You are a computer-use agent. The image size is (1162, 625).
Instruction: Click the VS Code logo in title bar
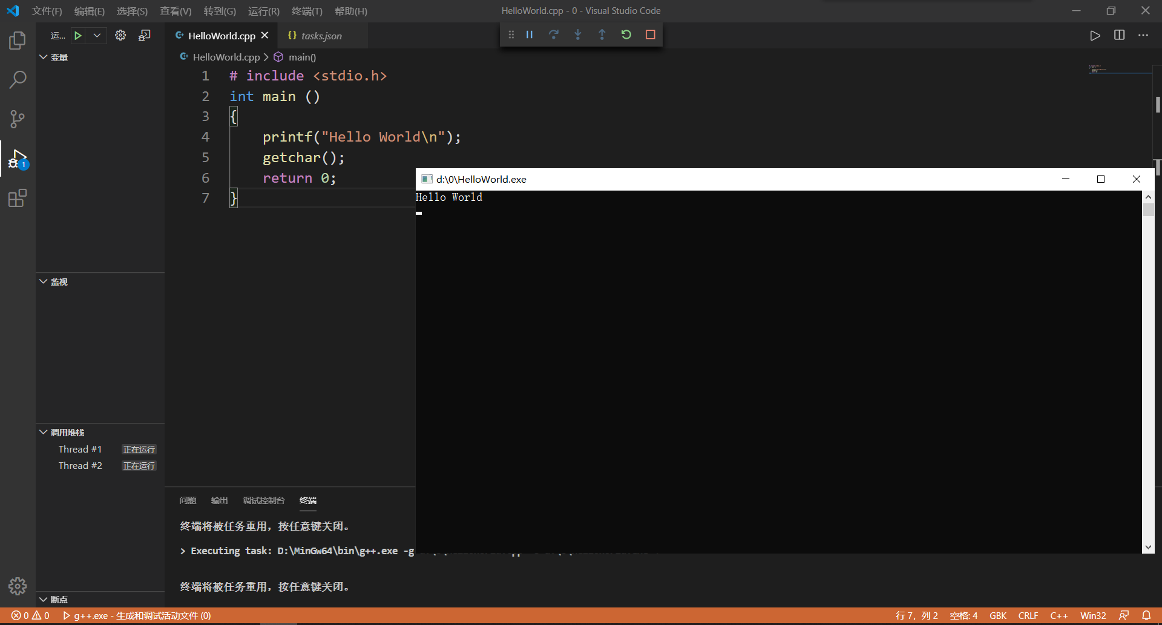(13, 11)
